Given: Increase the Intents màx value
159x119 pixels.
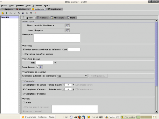Looking at the screenshot, I should pyautogui.click(x=73, y=89).
